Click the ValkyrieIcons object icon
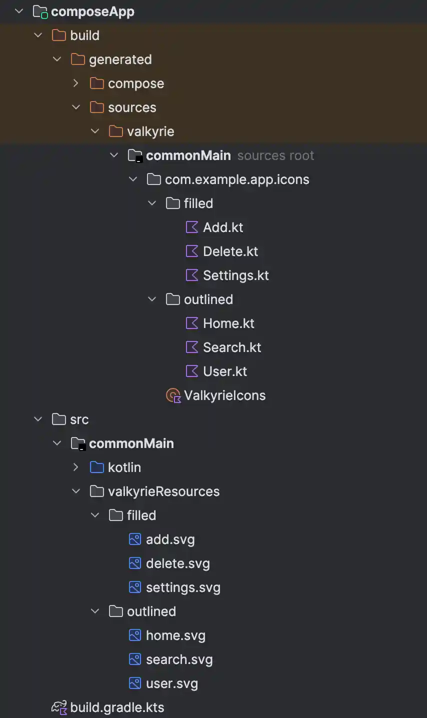427x718 pixels. pos(173,395)
